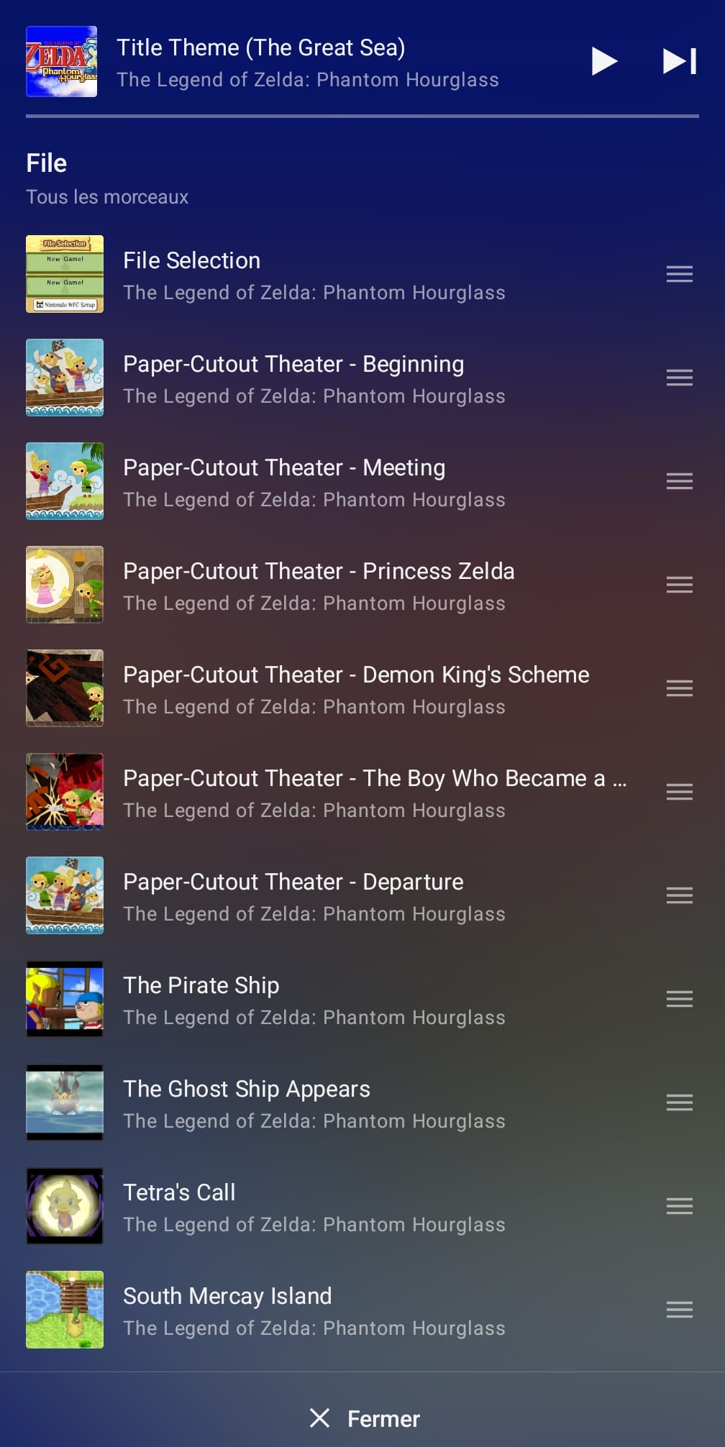The width and height of the screenshot is (725, 1447).
Task: Open the now playing Title Theme title
Action: pyautogui.click(x=261, y=48)
